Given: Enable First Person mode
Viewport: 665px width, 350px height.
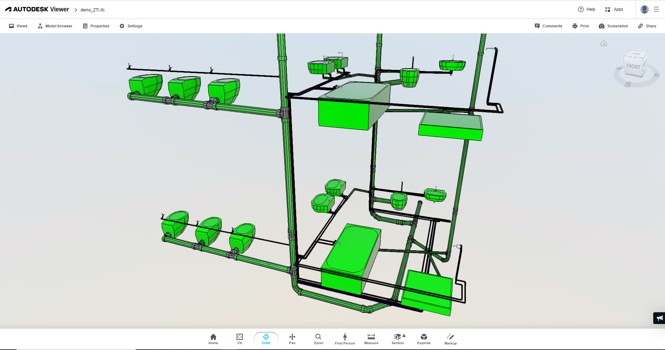Looking at the screenshot, I should (345, 339).
